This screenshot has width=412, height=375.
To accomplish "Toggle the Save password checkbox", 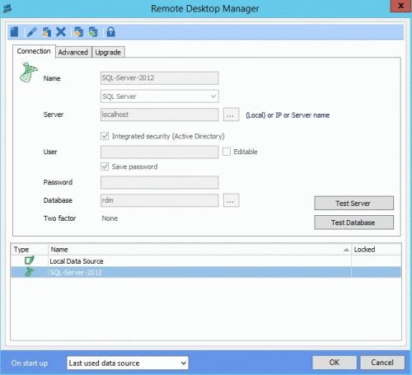I will [x=105, y=166].
